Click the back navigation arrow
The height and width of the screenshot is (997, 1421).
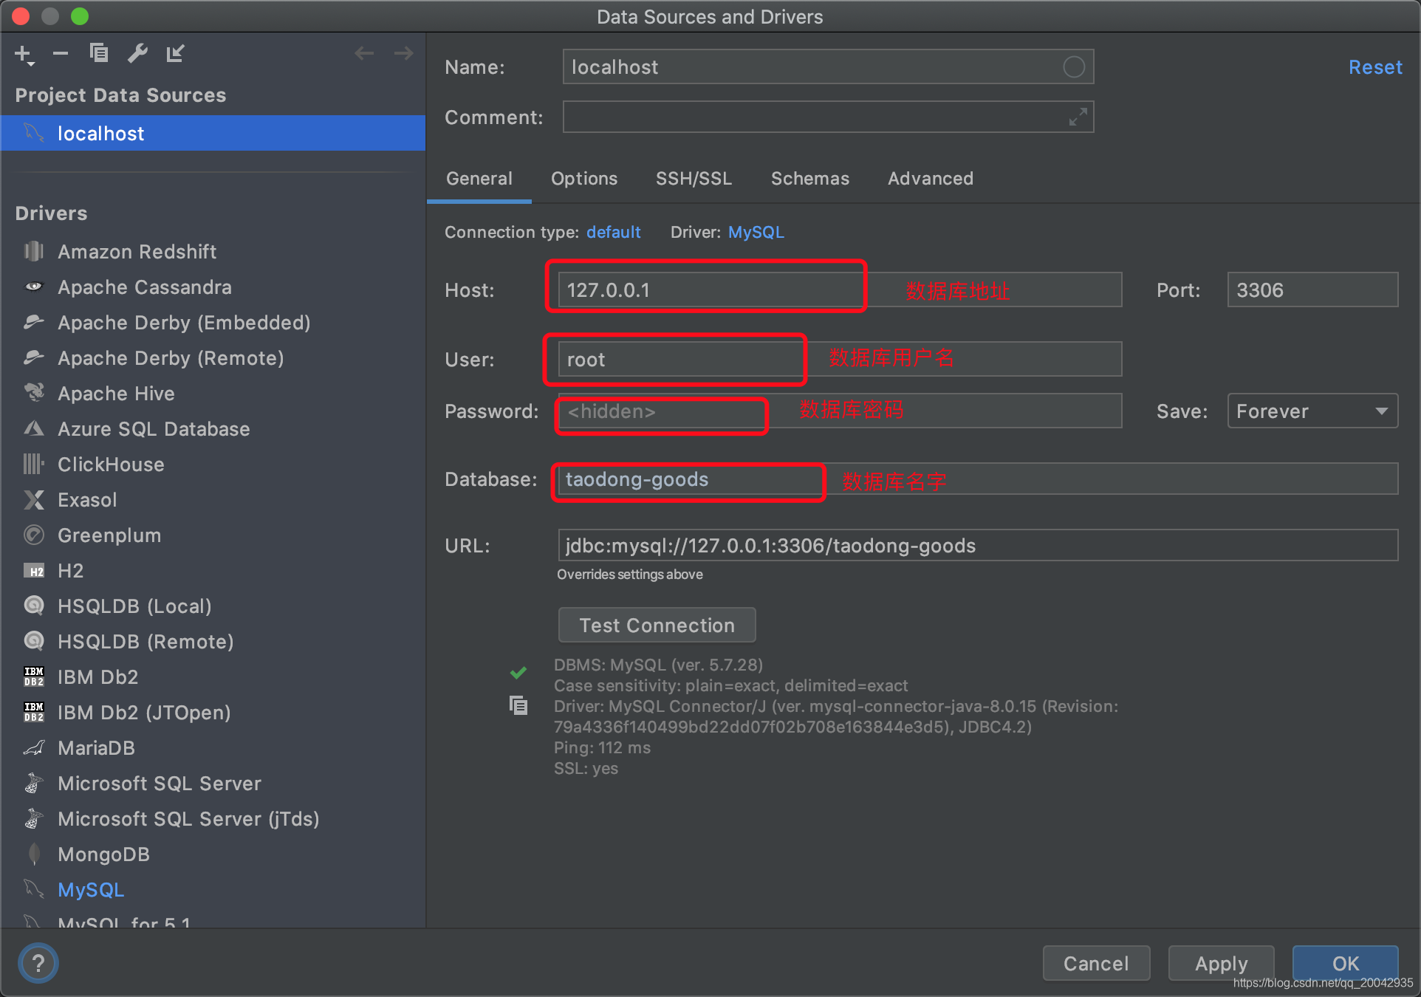tap(363, 52)
